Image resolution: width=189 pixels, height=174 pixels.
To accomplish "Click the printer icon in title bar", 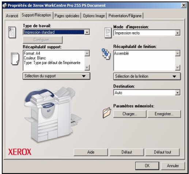I will pos(5,5).
